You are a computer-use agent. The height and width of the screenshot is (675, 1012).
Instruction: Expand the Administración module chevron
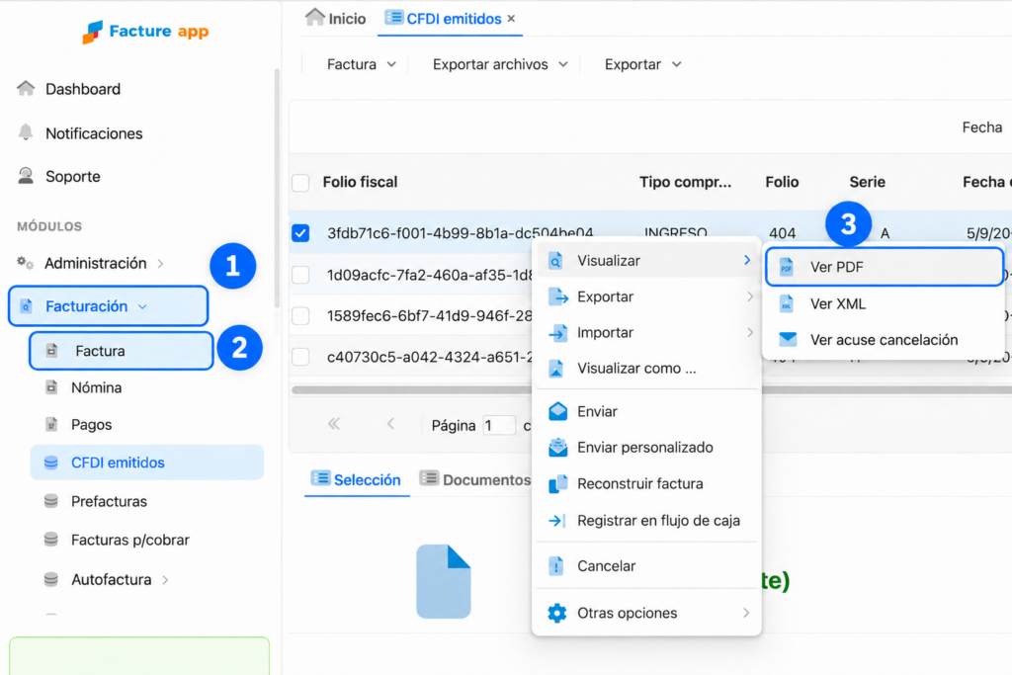(x=161, y=263)
